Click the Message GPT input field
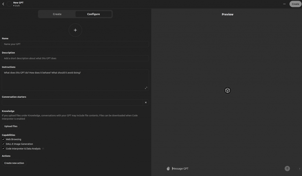This screenshot has width=302, height=176. click(x=227, y=169)
